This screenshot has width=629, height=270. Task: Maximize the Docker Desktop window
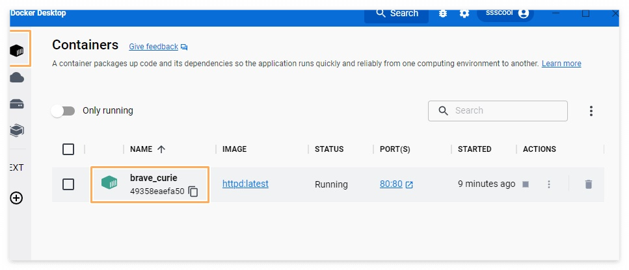click(x=585, y=13)
